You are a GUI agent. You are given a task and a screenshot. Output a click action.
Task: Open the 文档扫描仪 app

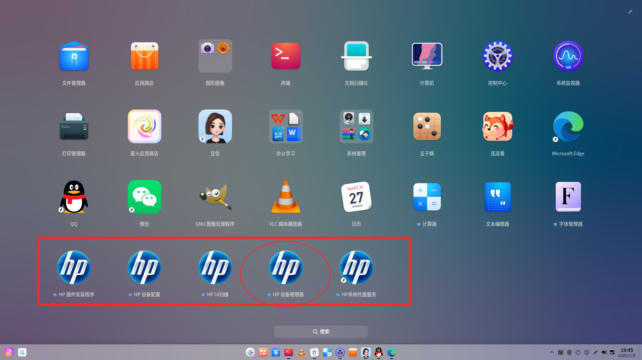pyautogui.click(x=356, y=56)
